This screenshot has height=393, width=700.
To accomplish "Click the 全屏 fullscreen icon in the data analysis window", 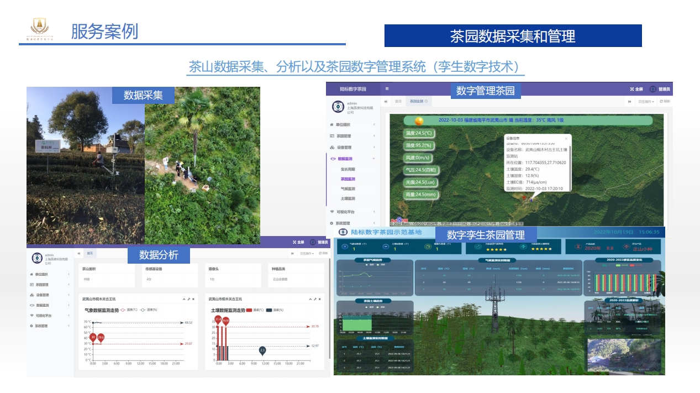I will tap(294, 242).
